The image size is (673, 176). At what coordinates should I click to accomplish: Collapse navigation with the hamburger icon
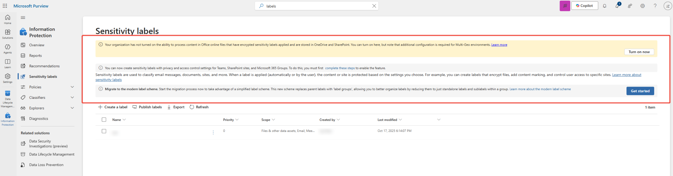(23, 18)
